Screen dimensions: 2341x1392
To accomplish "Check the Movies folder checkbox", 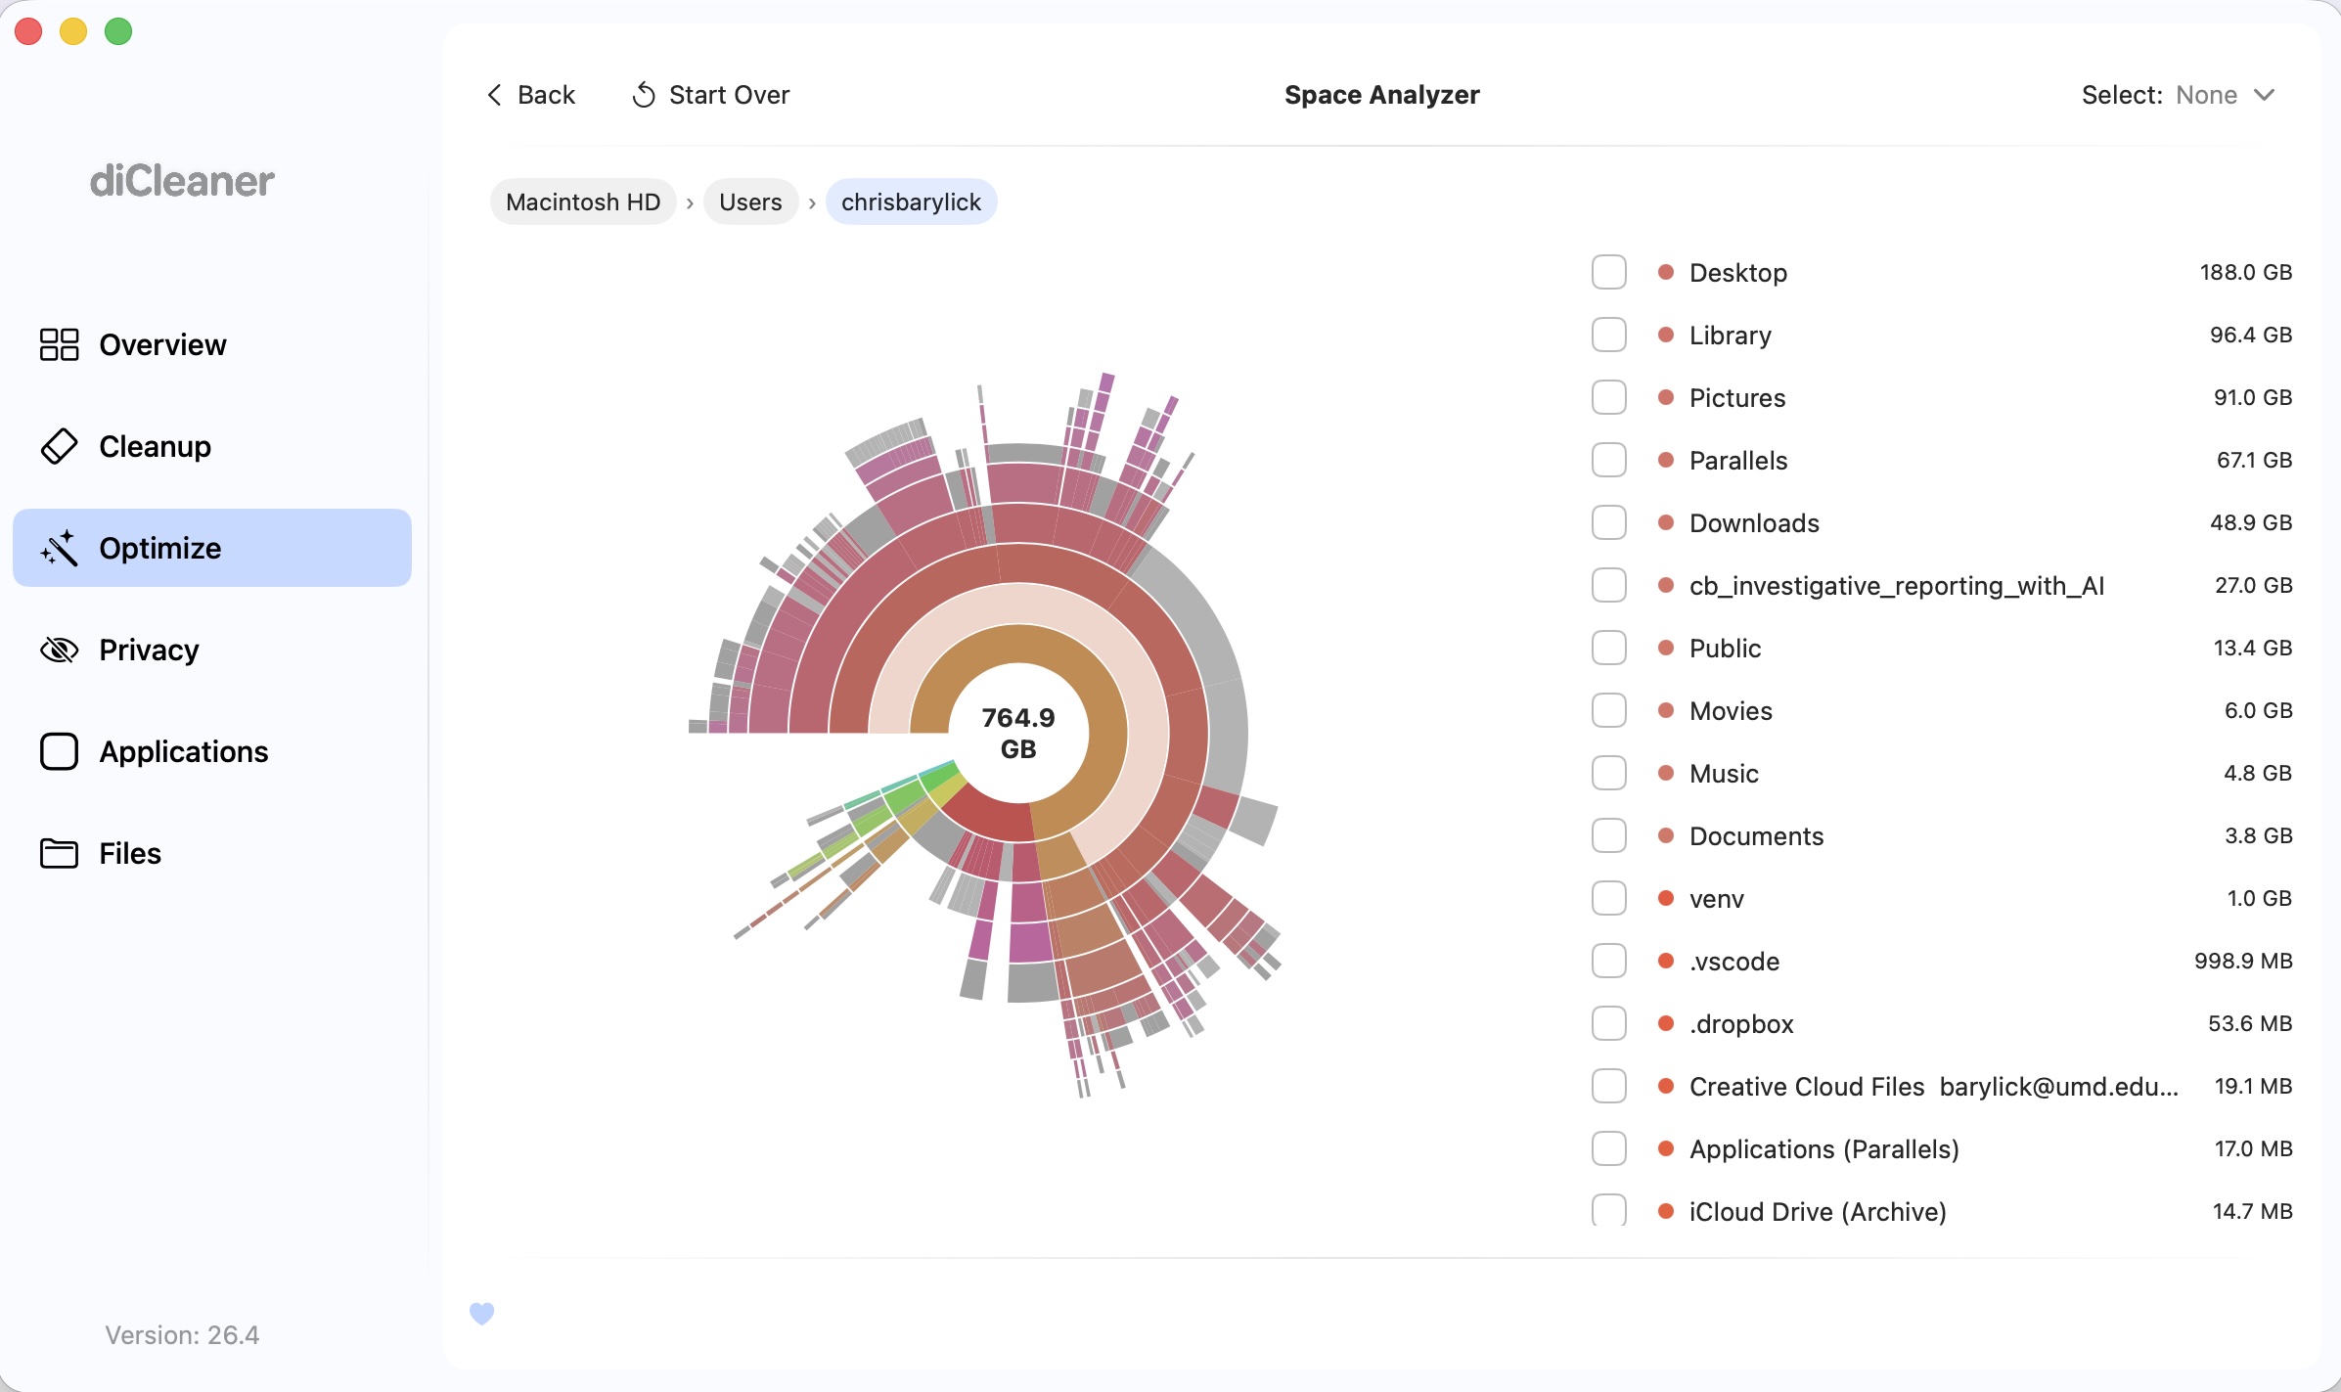I will [x=1609, y=710].
